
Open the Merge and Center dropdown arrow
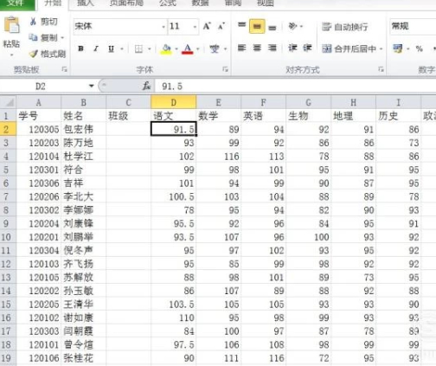pyautogui.click(x=381, y=49)
